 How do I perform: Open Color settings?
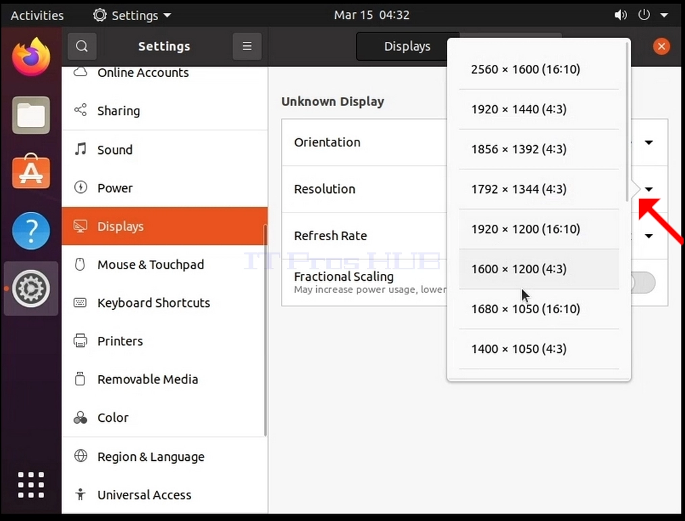pos(165,418)
